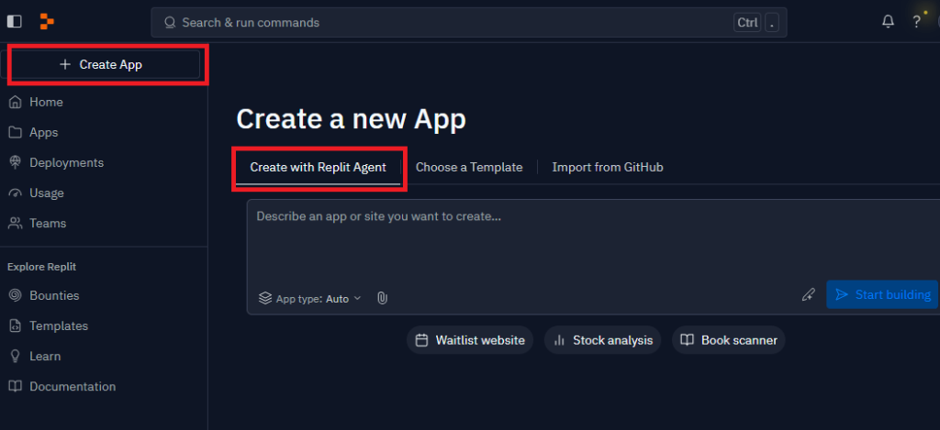
Task: Choose the Stock analysis suggestion
Action: tap(602, 340)
